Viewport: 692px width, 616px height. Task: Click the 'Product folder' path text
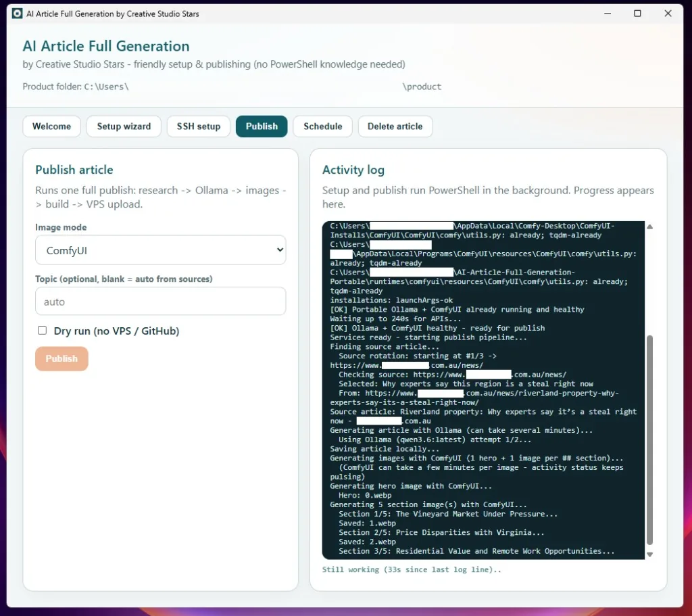pyautogui.click(x=232, y=87)
